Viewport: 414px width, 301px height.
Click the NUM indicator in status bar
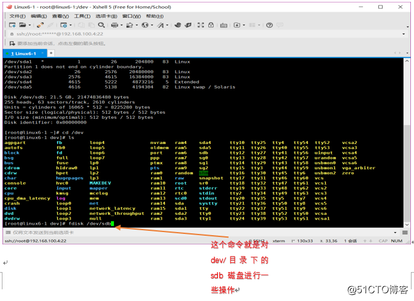[x=397, y=241]
